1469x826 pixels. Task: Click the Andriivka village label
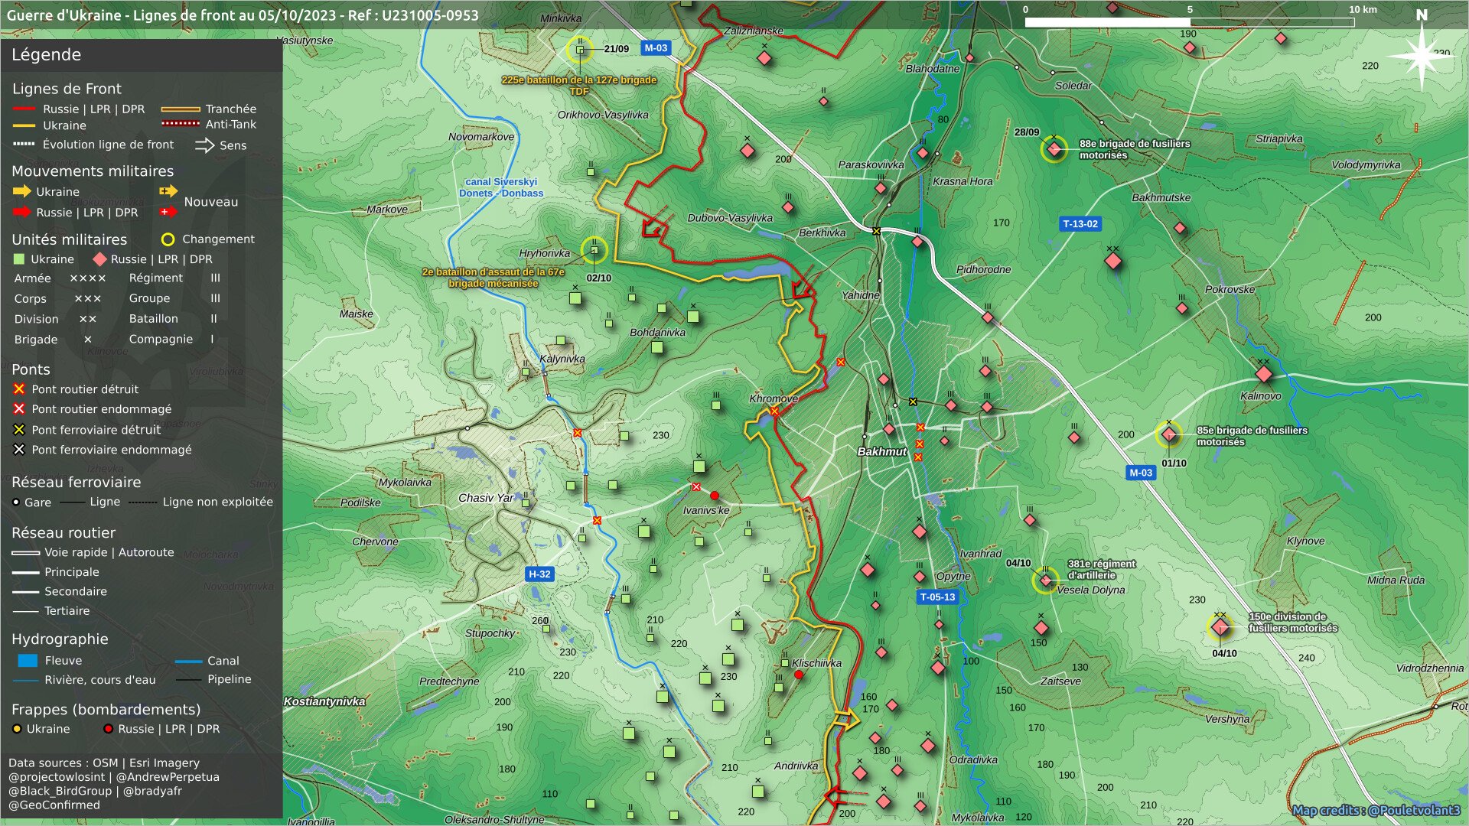coord(796,766)
